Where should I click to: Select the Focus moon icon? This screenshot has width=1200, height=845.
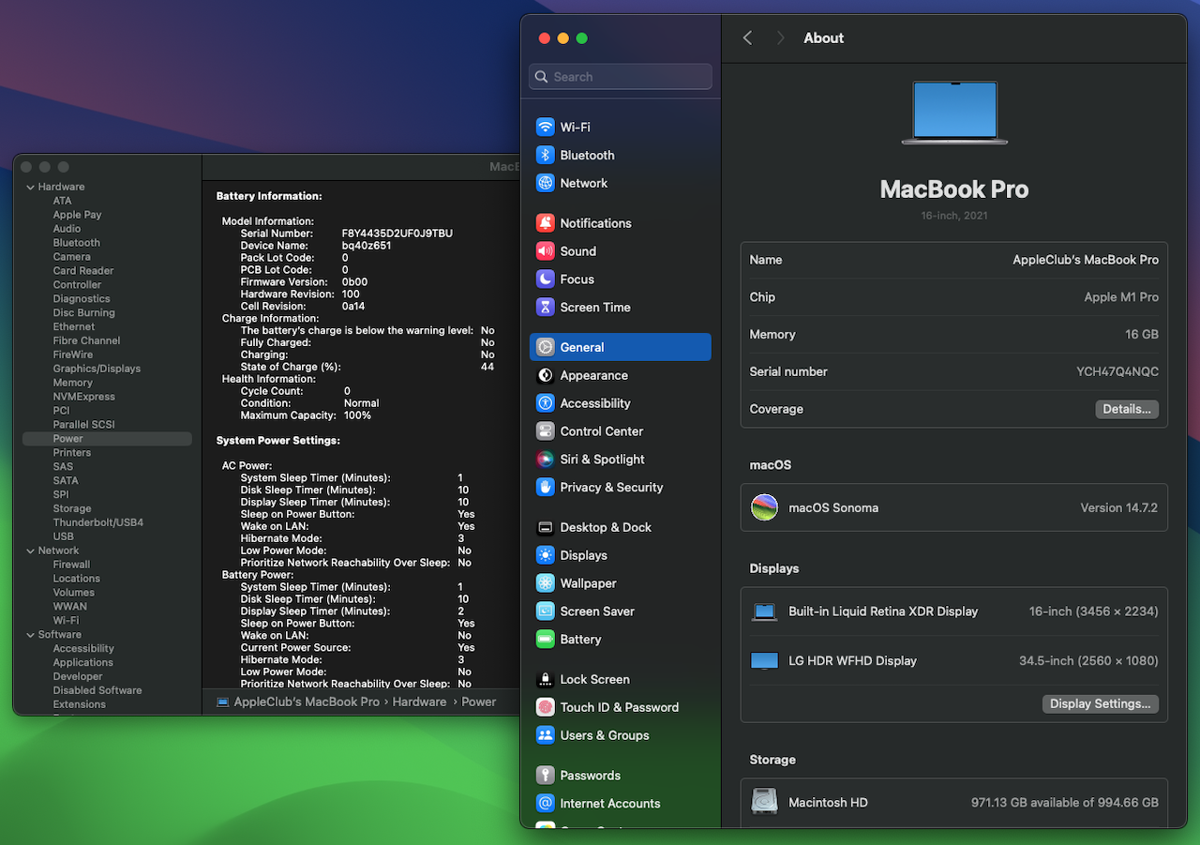click(545, 279)
